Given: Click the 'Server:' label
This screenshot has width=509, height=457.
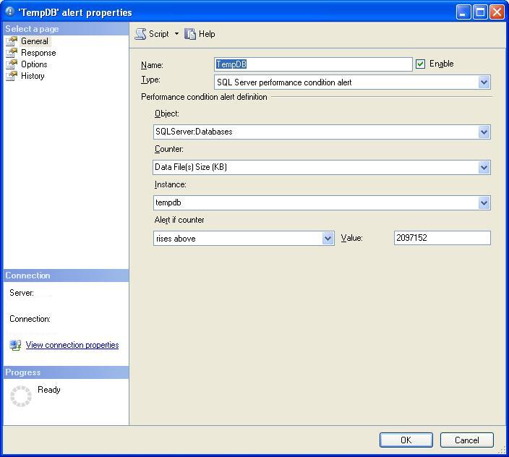Looking at the screenshot, I should click(22, 293).
